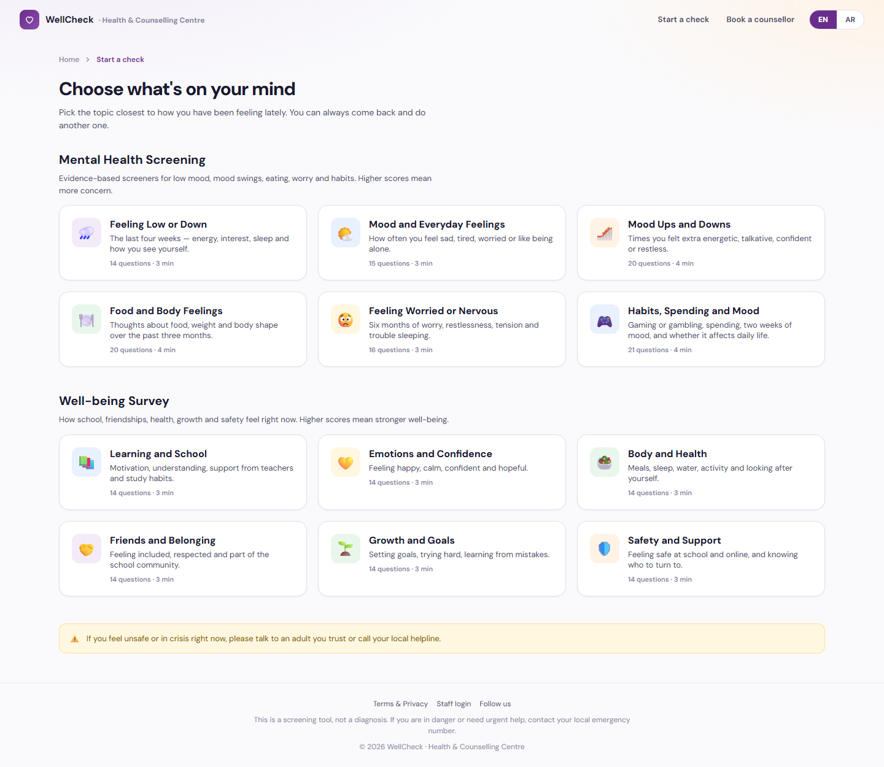Click the Start a check breadcrumb

click(x=120, y=60)
